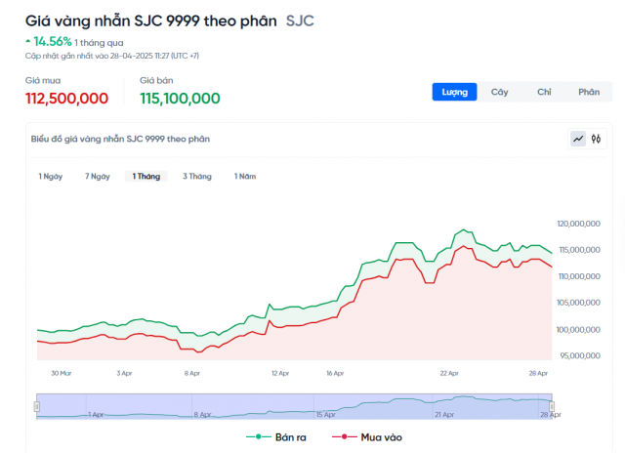Viewport: 625px width, 453px height.
Task: Choose the 1 Ngày time range
Action: point(51,176)
